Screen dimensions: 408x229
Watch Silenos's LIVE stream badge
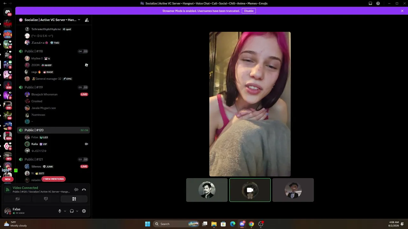click(x=84, y=167)
